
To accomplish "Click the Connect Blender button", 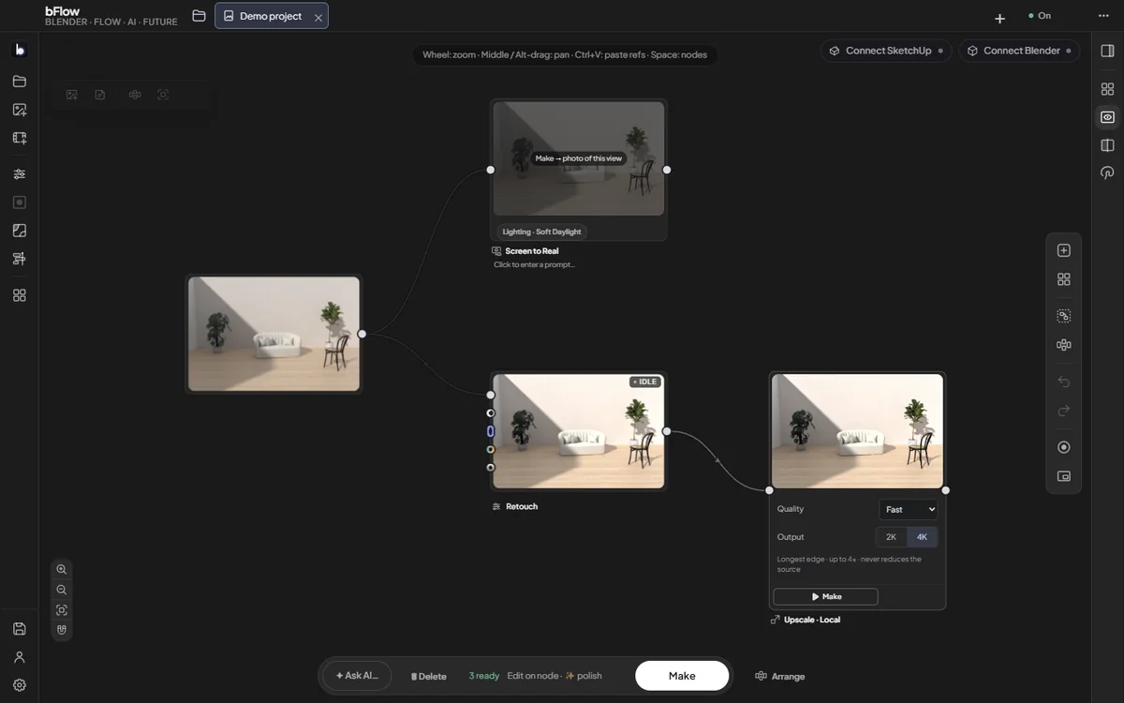I will pos(1019,51).
